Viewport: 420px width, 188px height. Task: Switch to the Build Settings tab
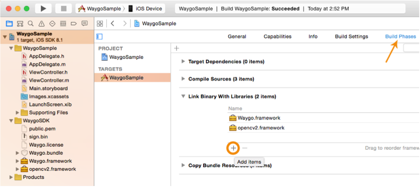tap(352, 37)
